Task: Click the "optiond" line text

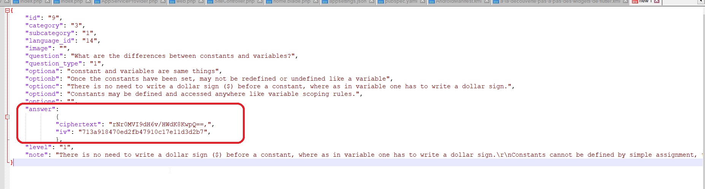Action: click(194, 94)
